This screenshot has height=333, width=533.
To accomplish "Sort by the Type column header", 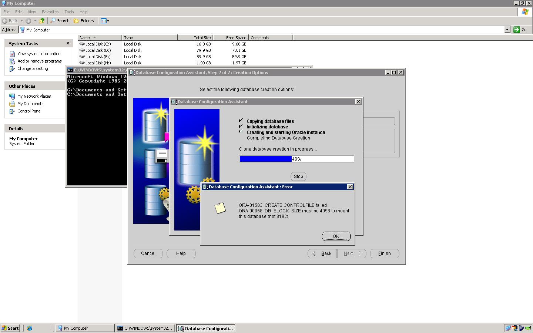I will click(x=150, y=37).
